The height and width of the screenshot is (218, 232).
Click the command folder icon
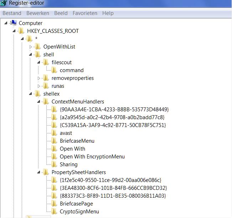pyautogui.click(x=54, y=70)
